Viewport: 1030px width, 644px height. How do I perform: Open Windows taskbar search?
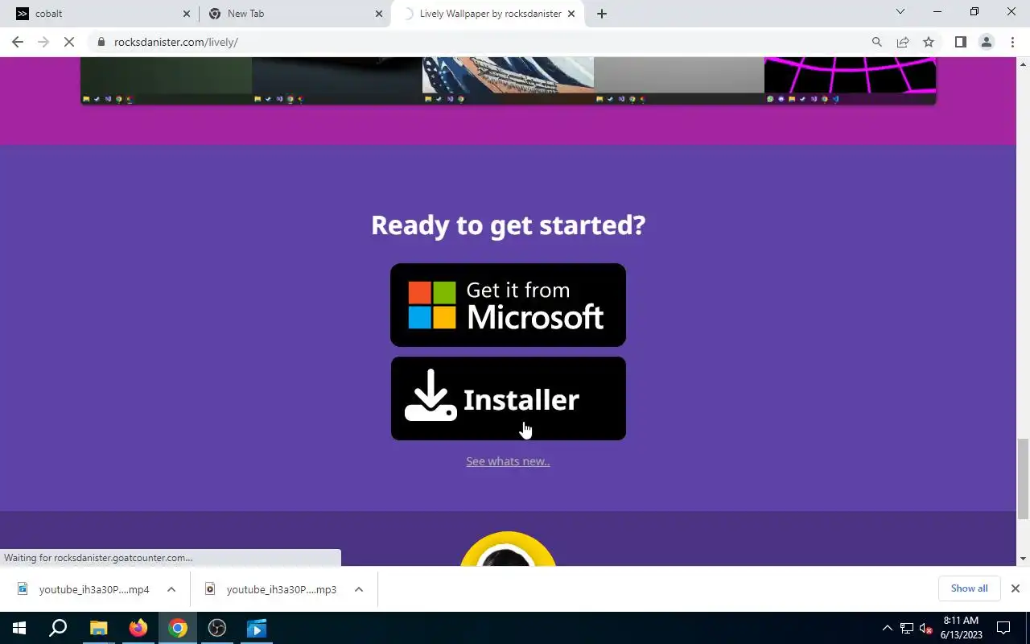pyautogui.click(x=58, y=628)
